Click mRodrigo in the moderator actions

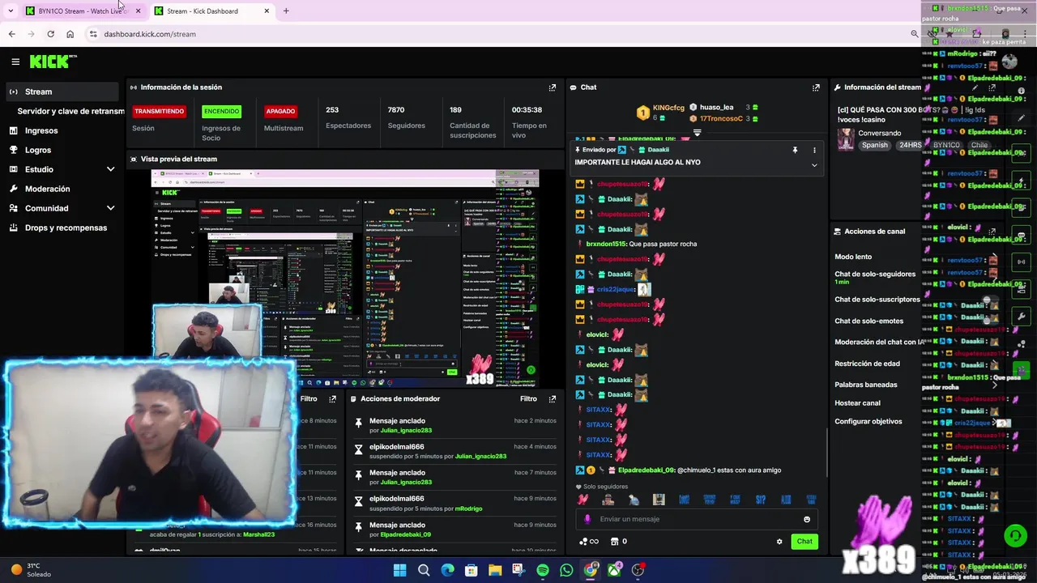[x=468, y=509]
